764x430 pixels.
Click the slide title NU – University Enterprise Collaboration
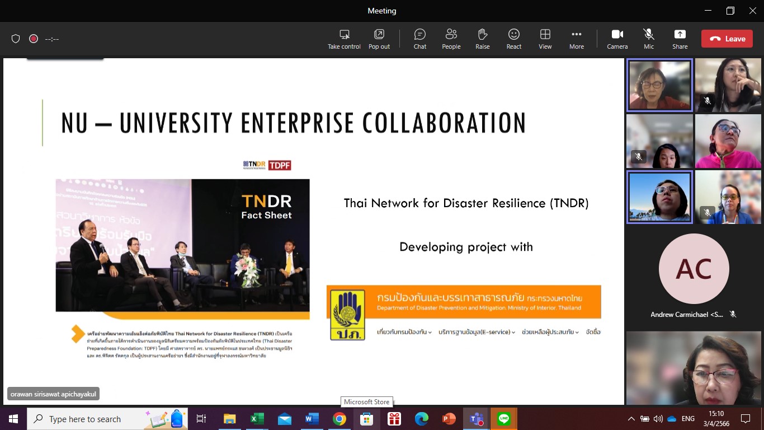click(293, 123)
